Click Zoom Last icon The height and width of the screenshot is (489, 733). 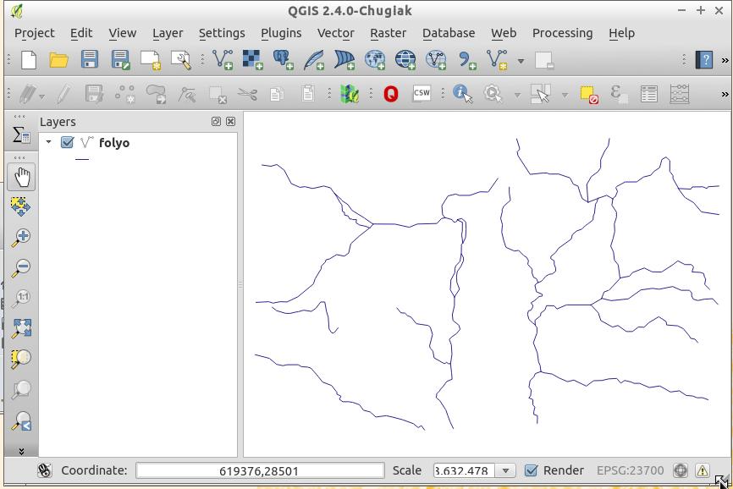(x=21, y=420)
